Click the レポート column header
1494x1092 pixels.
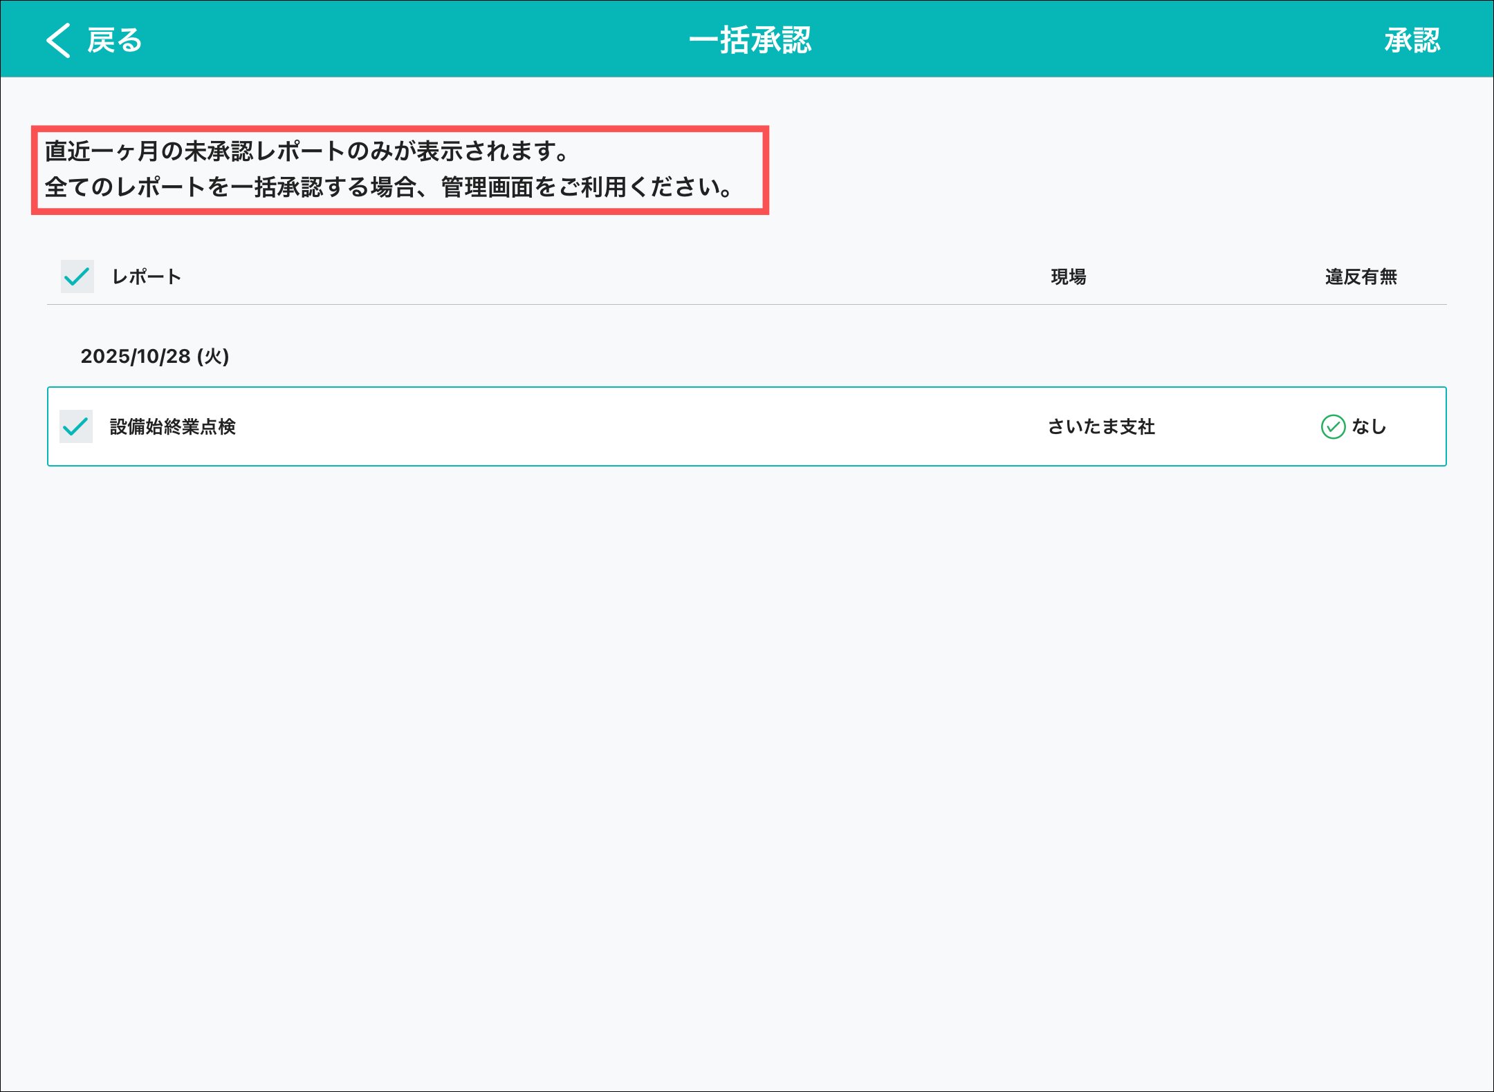147,277
